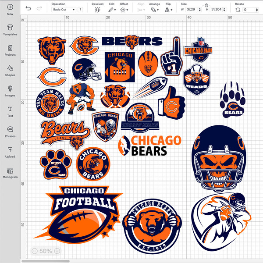Zoom out with the minus button
The height and width of the screenshot is (263, 263).
pos(35,251)
